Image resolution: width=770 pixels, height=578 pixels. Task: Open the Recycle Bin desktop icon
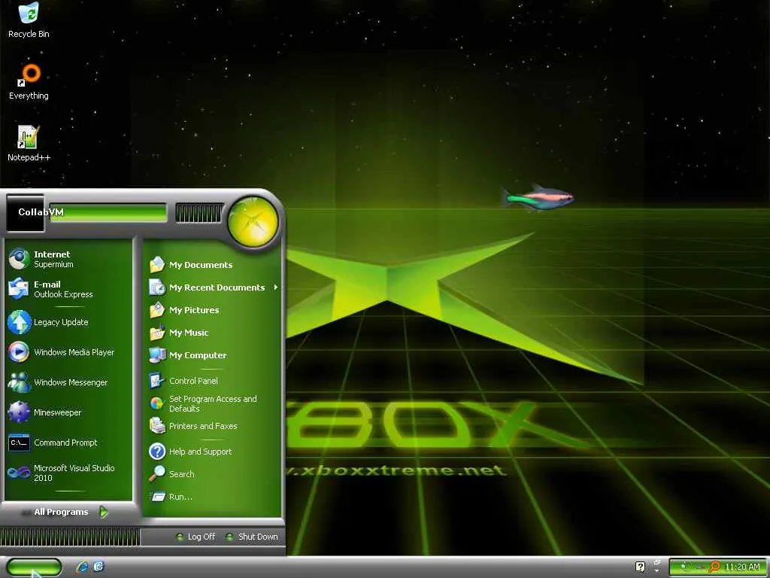[x=29, y=20]
